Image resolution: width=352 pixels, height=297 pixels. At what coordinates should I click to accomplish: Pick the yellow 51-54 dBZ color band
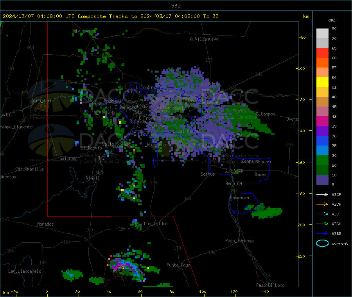click(322, 82)
